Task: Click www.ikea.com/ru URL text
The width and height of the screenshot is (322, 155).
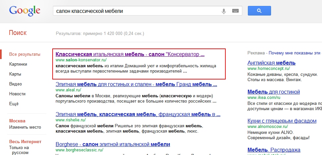Action: click(x=264, y=98)
